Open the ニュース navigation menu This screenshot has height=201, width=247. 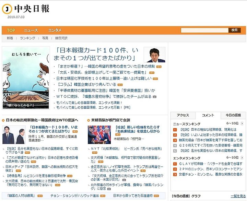[31, 30]
